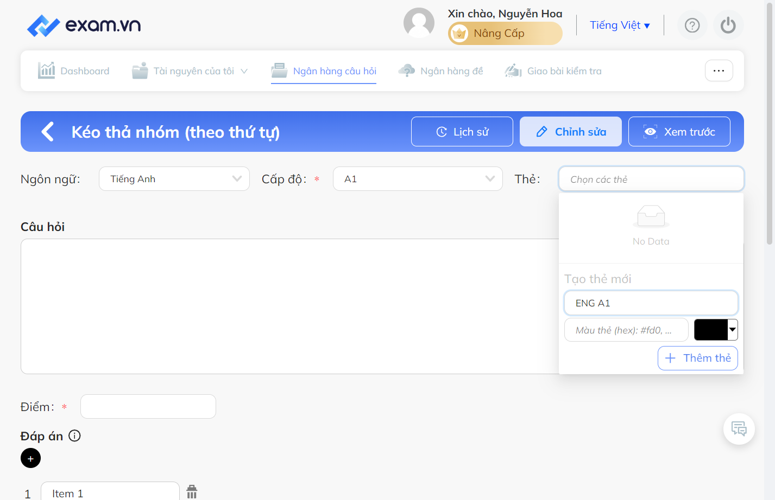Image resolution: width=775 pixels, height=500 pixels.
Task: Click the Điểm score input field
Action: click(148, 406)
